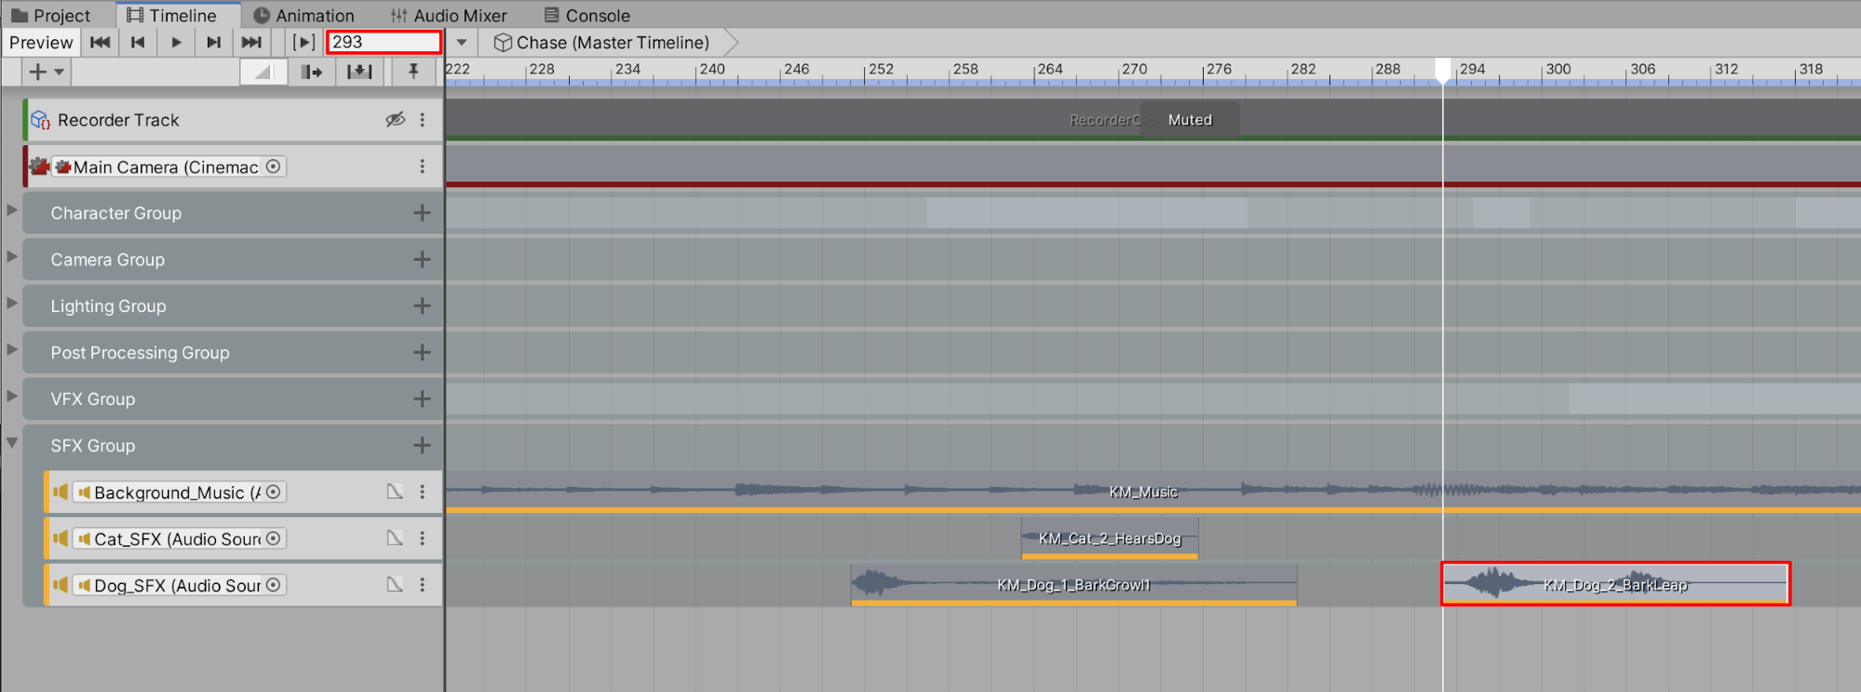
Task: Enable the Play Range mode button
Action: tap(303, 42)
